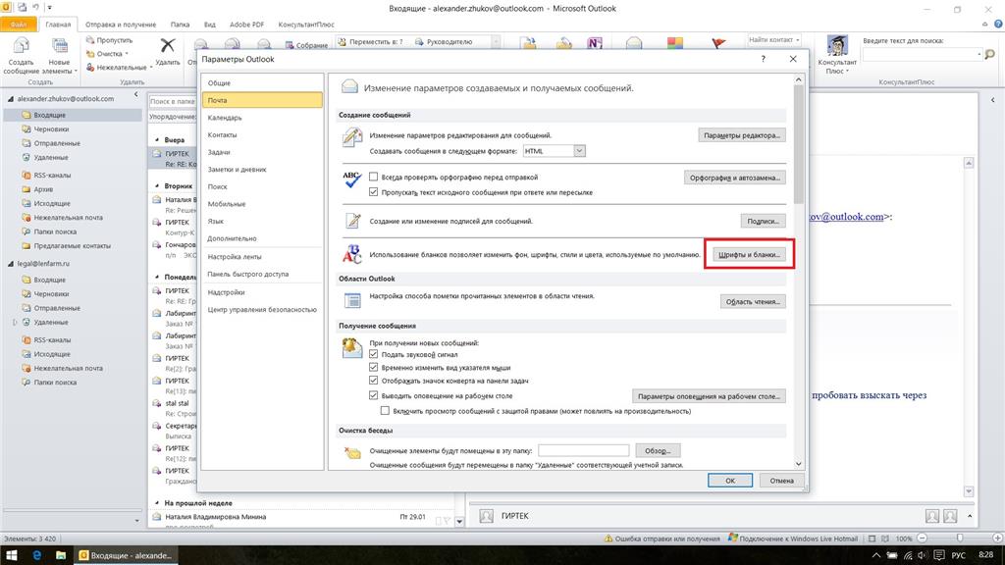Click the volume icon in system tray

(923, 555)
